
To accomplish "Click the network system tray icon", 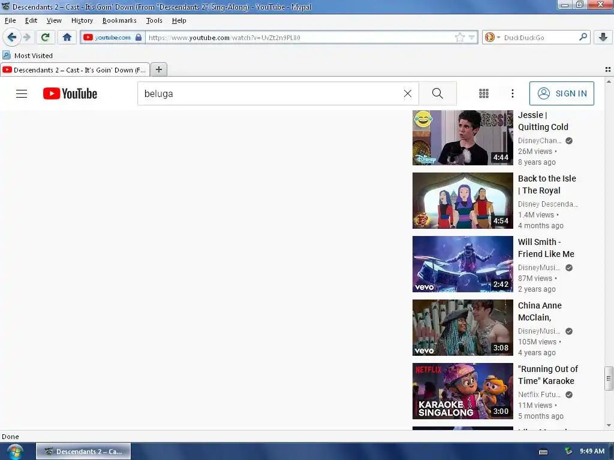I will tap(568, 451).
